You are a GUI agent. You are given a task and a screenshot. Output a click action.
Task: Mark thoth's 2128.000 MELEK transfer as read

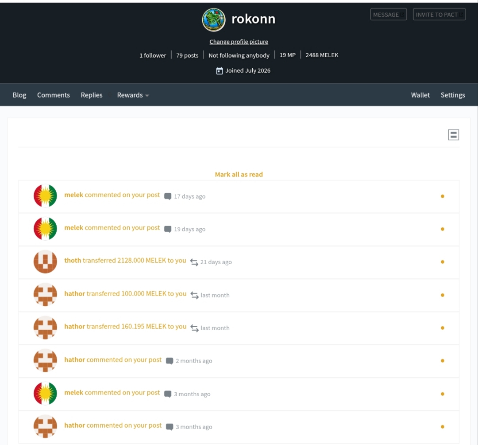coord(442,262)
